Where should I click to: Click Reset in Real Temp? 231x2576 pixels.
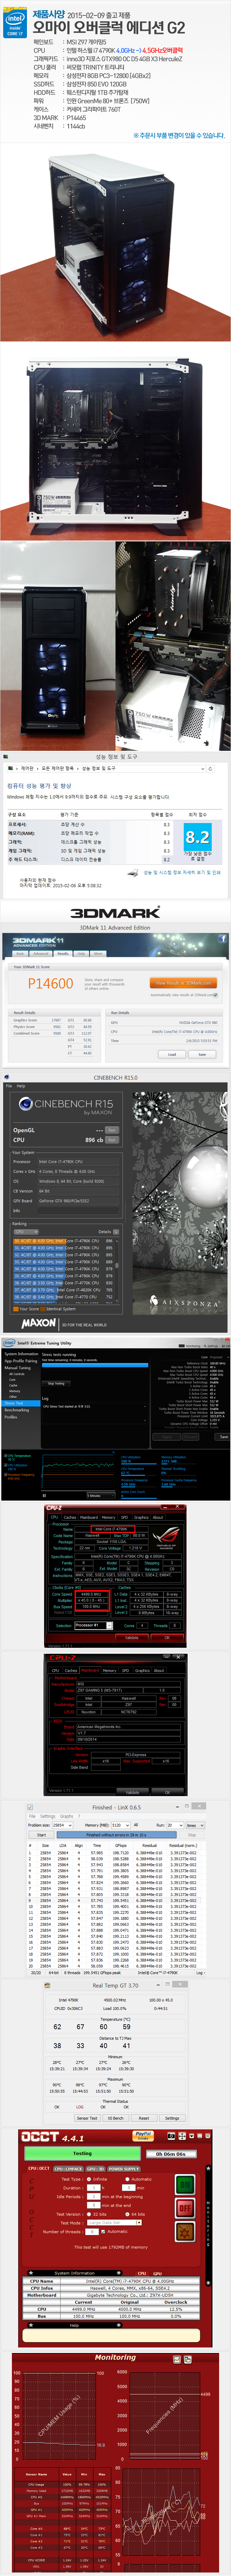pyautogui.click(x=144, y=2118)
